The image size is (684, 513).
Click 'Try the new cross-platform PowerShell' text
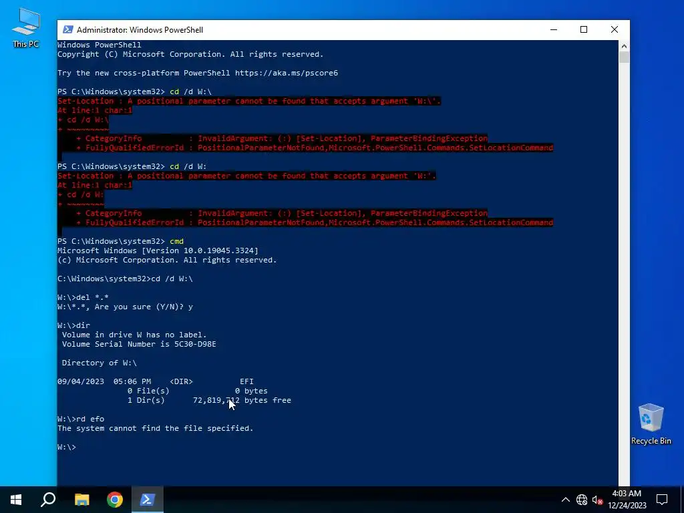coord(144,73)
